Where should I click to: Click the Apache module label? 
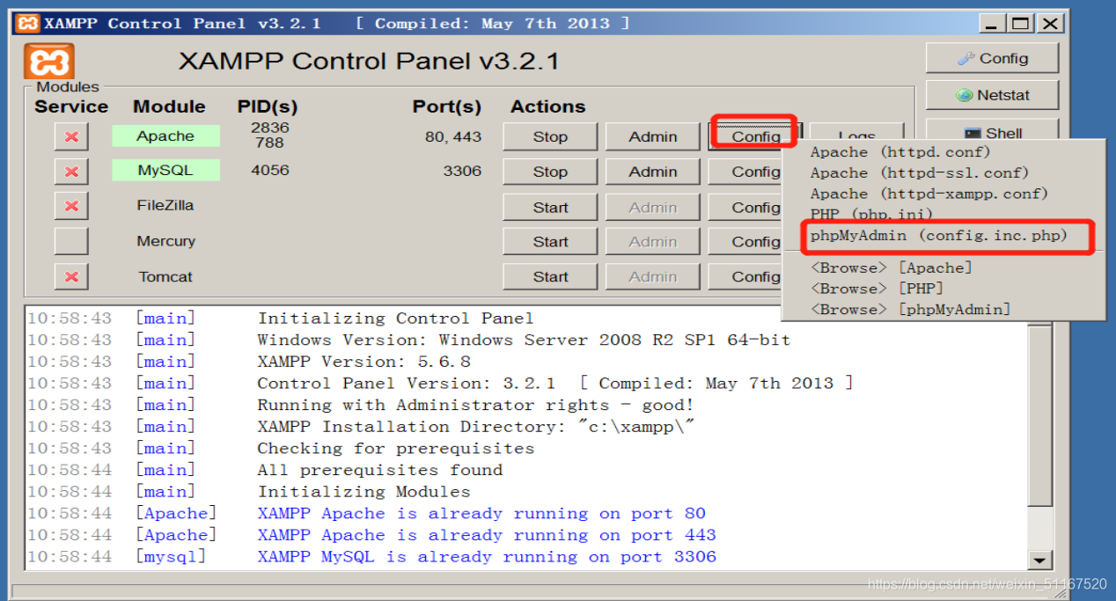pyautogui.click(x=165, y=136)
